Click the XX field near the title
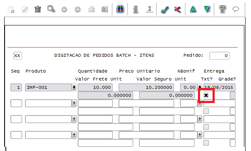The width and height of the screenshot is (251, 151). (18, 55)
